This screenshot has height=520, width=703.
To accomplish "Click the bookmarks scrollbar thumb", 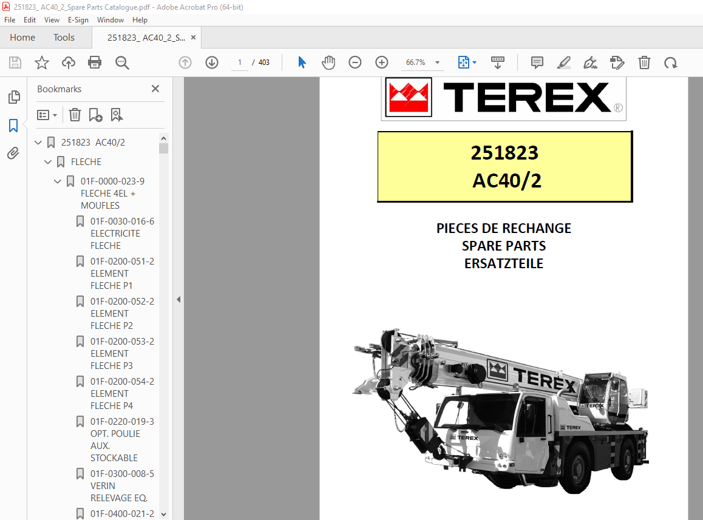I will click(164, 149).
